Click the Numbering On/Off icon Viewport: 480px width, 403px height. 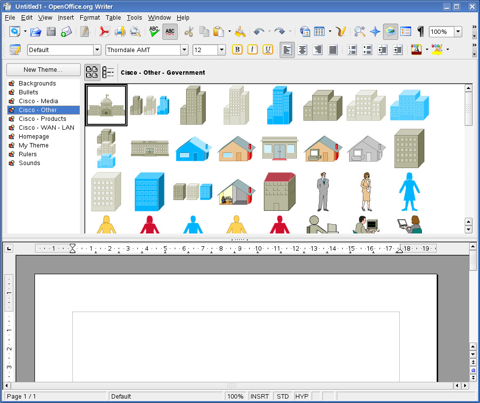point(352,50)
